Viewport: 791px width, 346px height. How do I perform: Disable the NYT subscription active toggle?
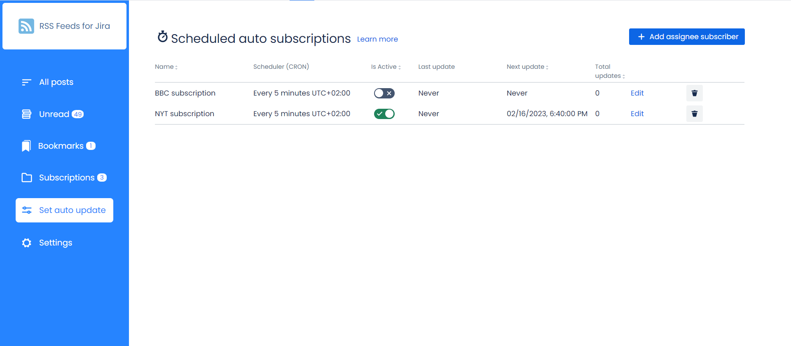pos(384,114)
